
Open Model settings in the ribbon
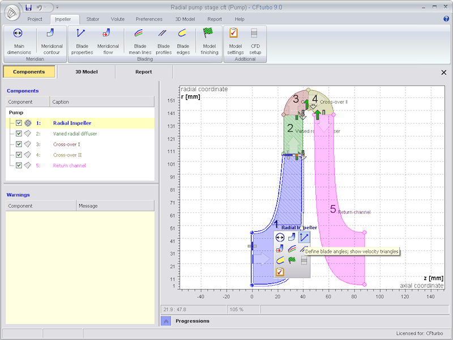(x=235, y=41)
